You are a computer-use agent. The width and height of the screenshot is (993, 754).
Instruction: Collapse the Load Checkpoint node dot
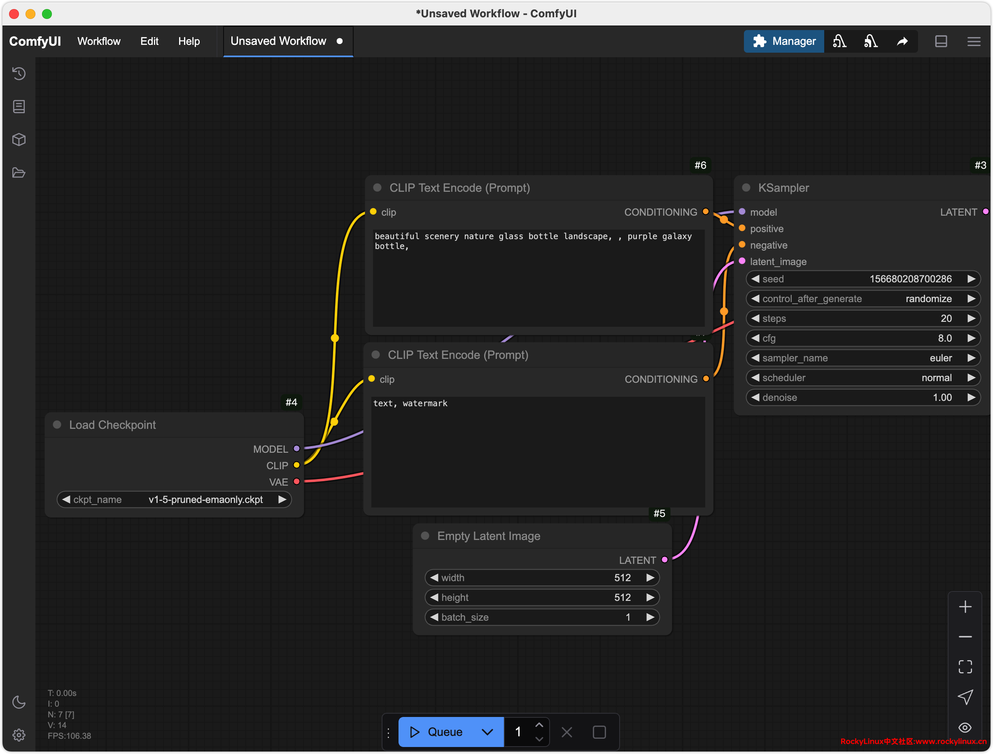[x=57, y=425]
